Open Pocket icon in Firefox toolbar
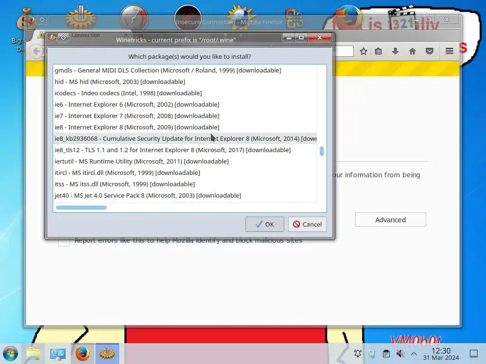The image size is (486, 364). [x=429, y=51]
